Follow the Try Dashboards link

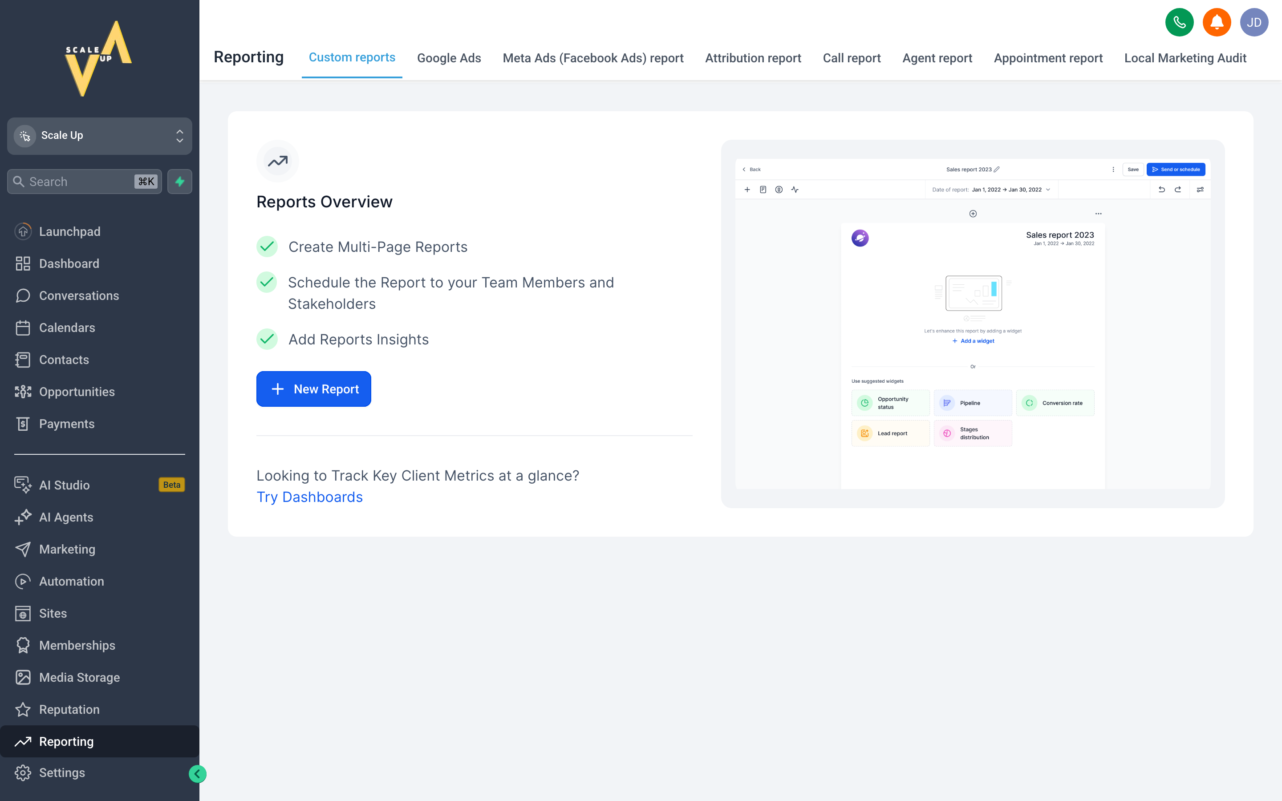[x=309, y=497]
